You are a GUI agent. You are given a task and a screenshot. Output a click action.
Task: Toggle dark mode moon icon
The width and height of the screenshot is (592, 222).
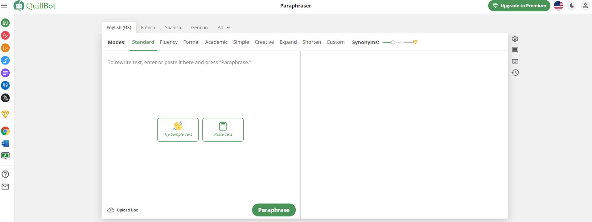(572, 6)
